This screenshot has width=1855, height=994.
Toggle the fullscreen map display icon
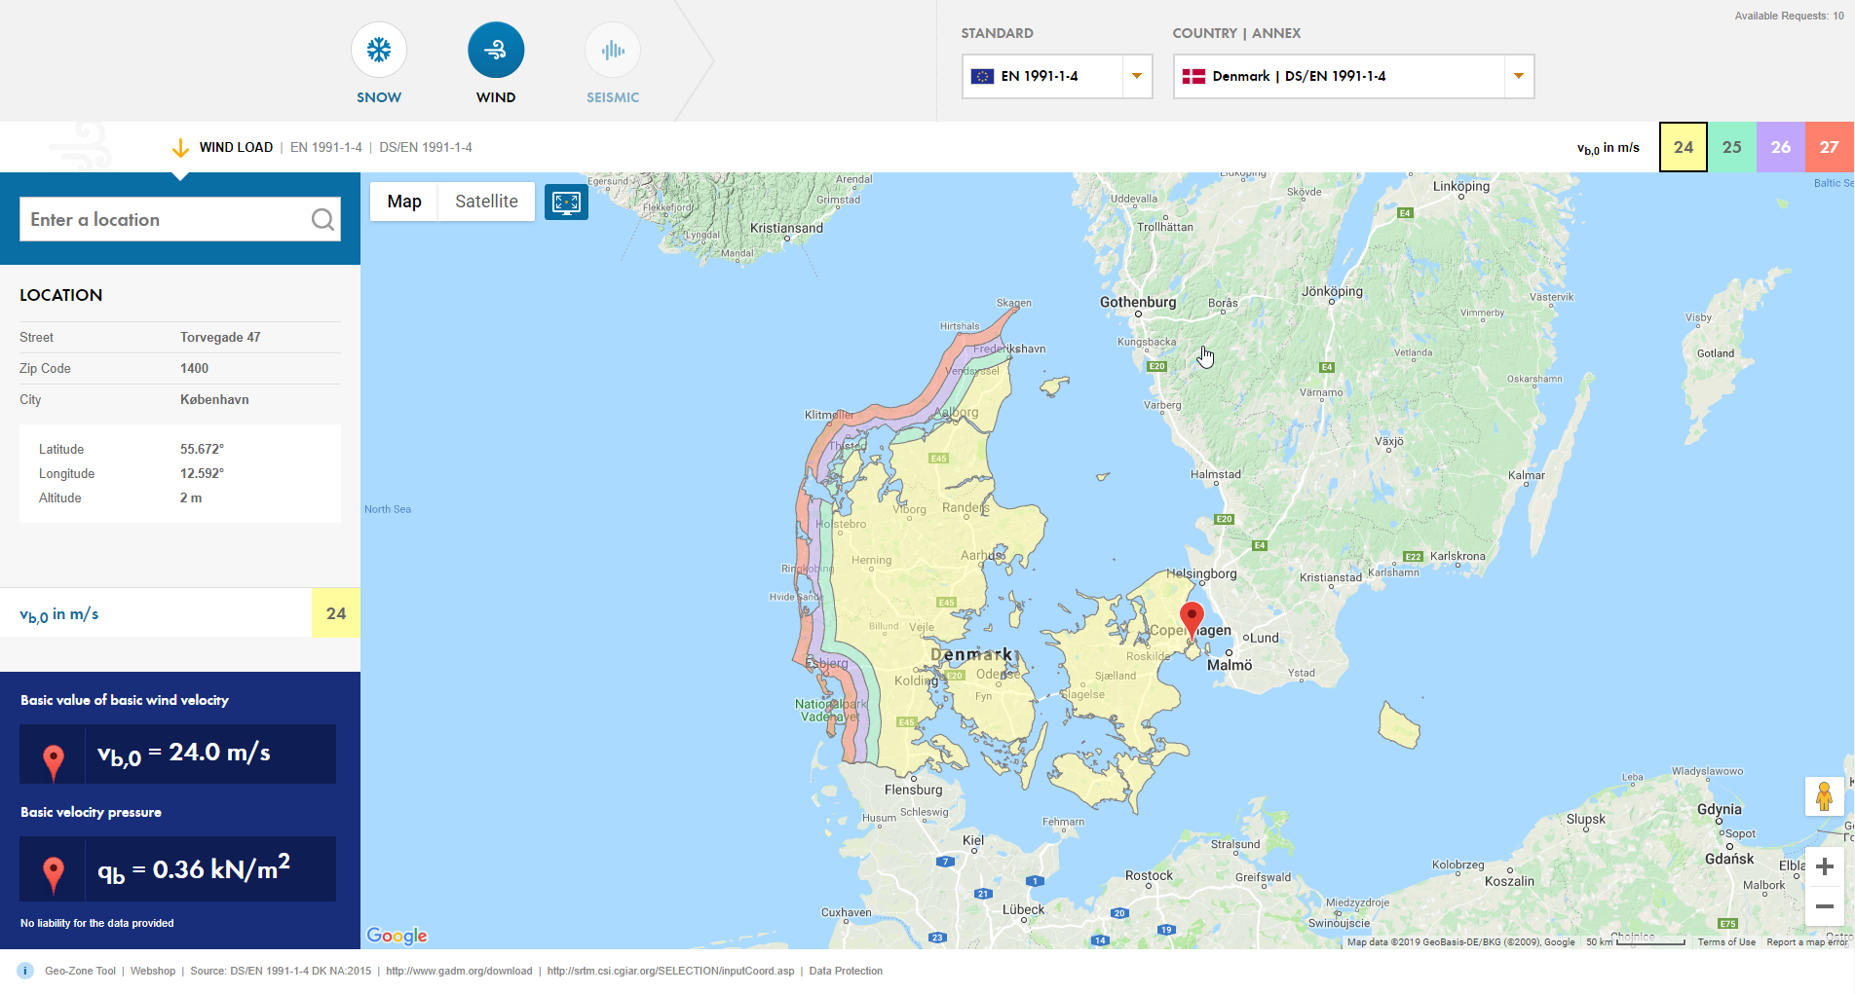(x=566, y=202)
